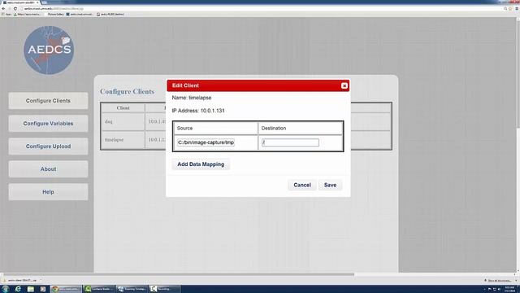Click the Client column header
Viewport: 520px width, 293px height.
123,108
